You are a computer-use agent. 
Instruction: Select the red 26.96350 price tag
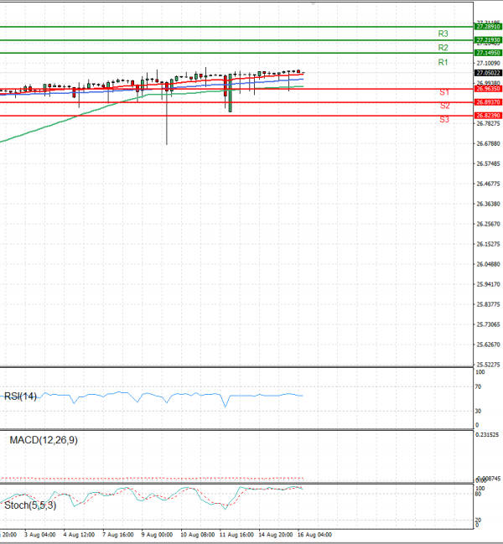(x=488, y=89)
